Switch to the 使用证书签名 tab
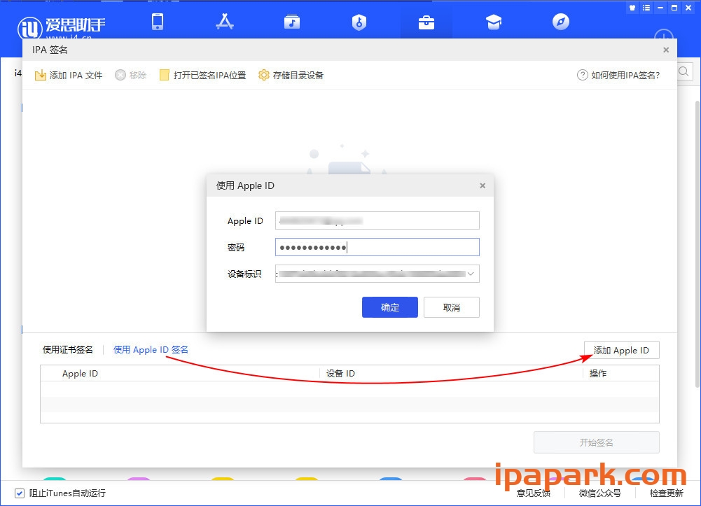The height and width of the screenshot is (506, 701). [68, 349]
